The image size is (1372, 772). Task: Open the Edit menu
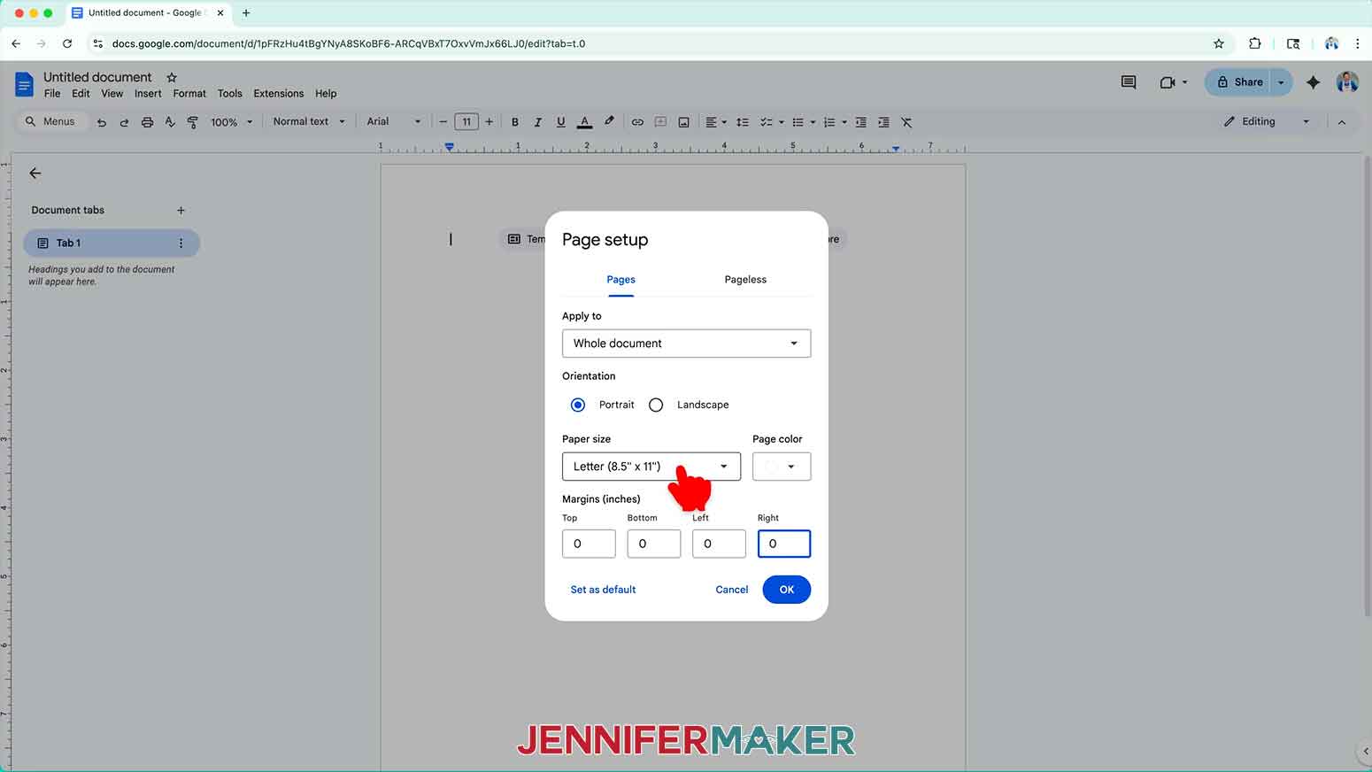click(x=81, y=94)
